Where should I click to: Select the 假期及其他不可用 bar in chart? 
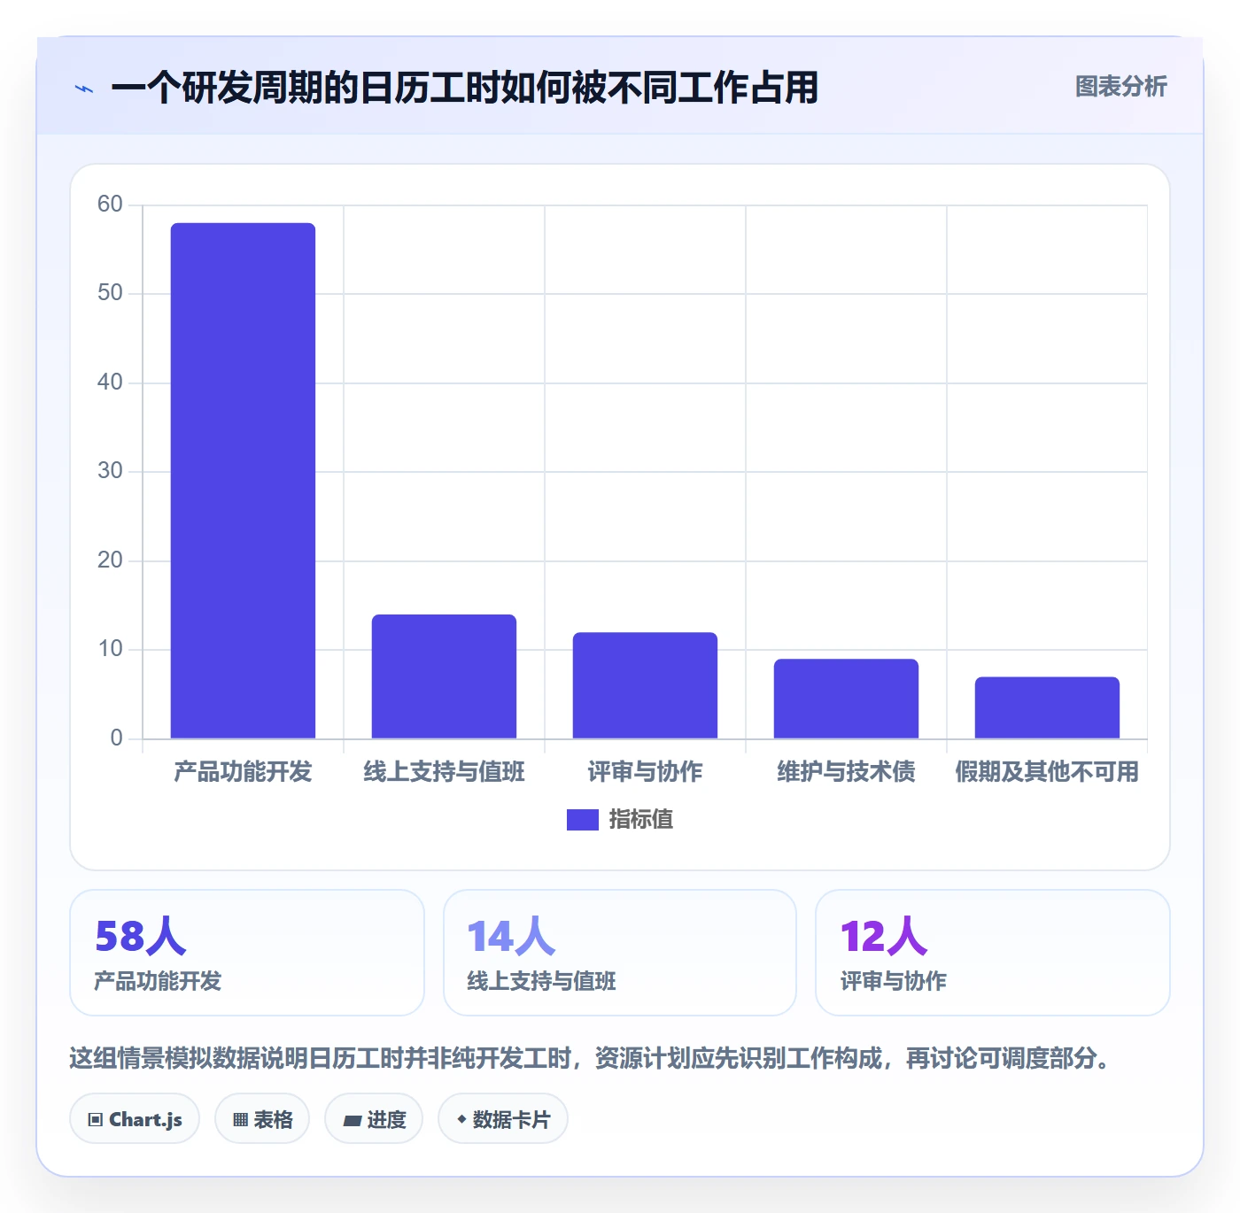coord(1047,707)
